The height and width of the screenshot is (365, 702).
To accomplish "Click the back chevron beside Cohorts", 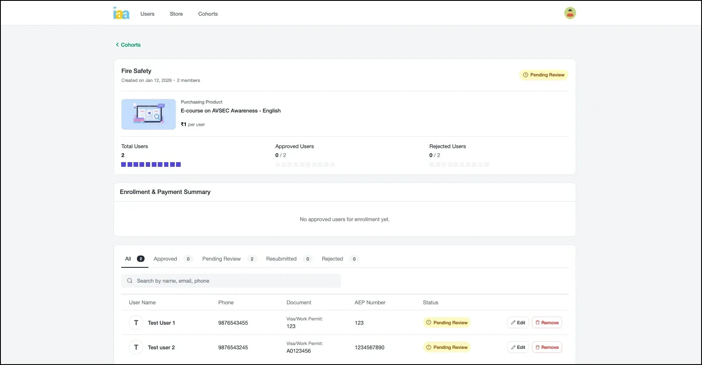I will [117, 45].
